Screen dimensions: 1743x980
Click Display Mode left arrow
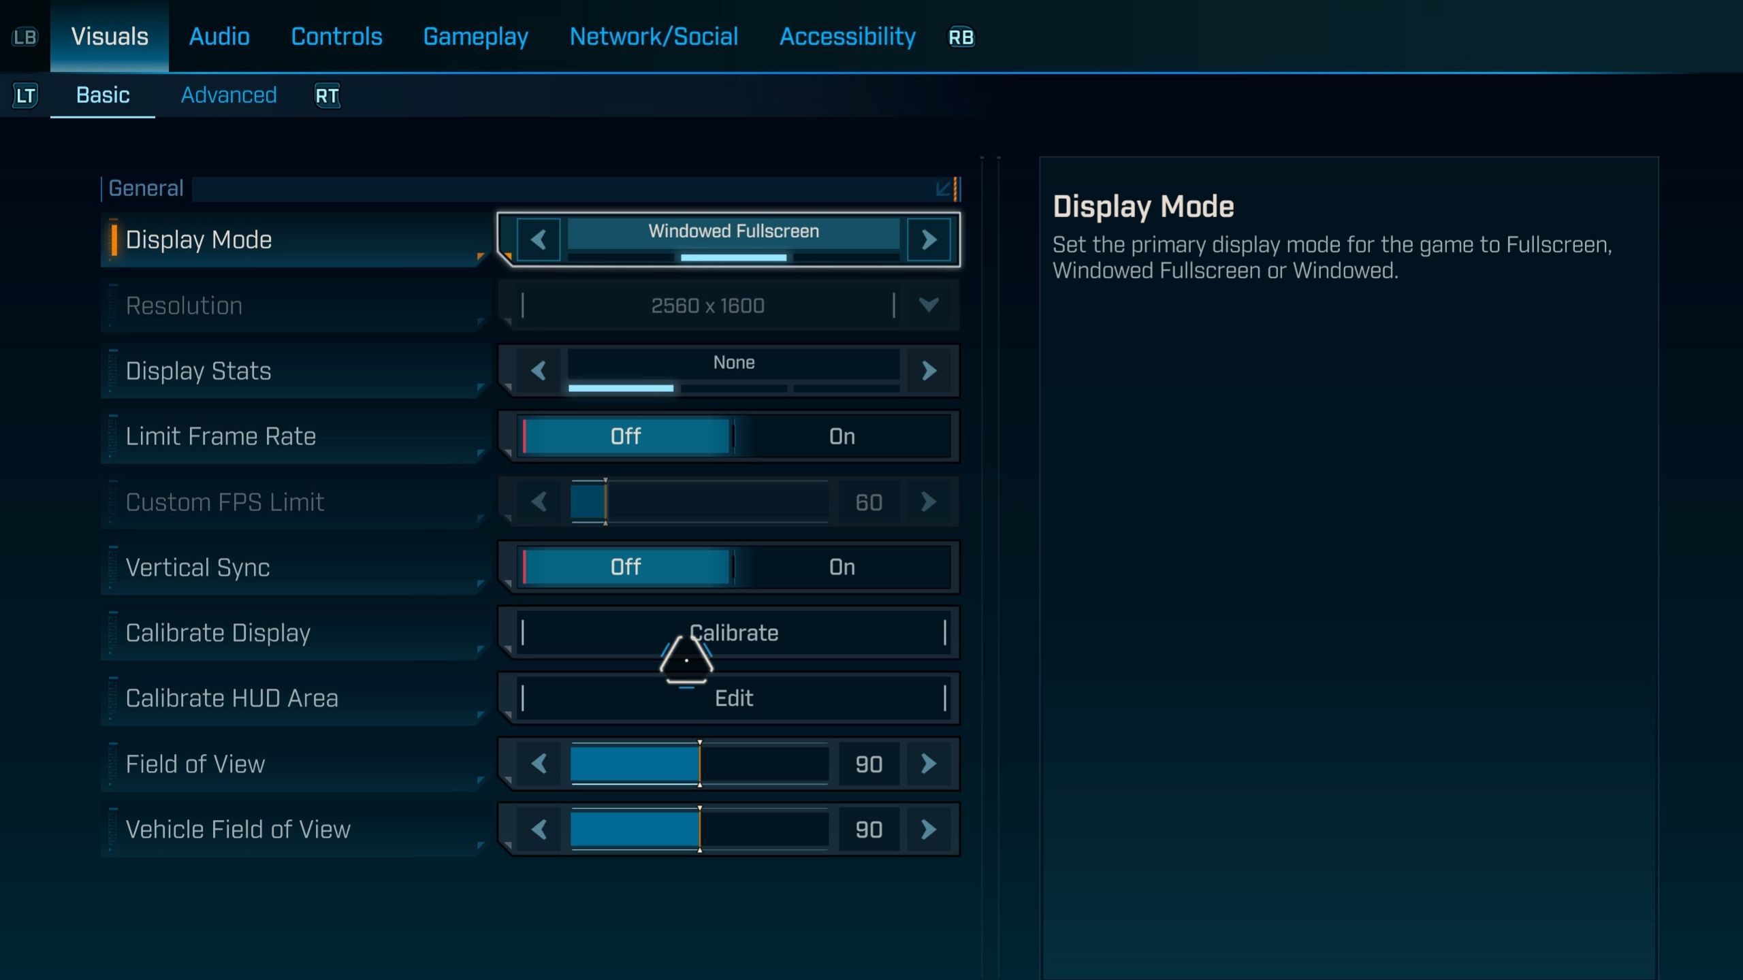pos(539,240)
